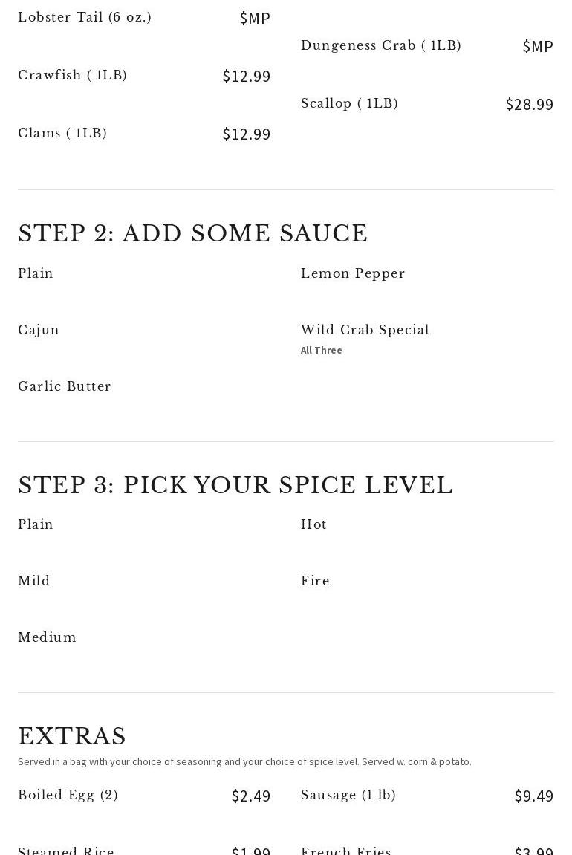Choose Medium spice level
The image size is (572, 855).
48,638
